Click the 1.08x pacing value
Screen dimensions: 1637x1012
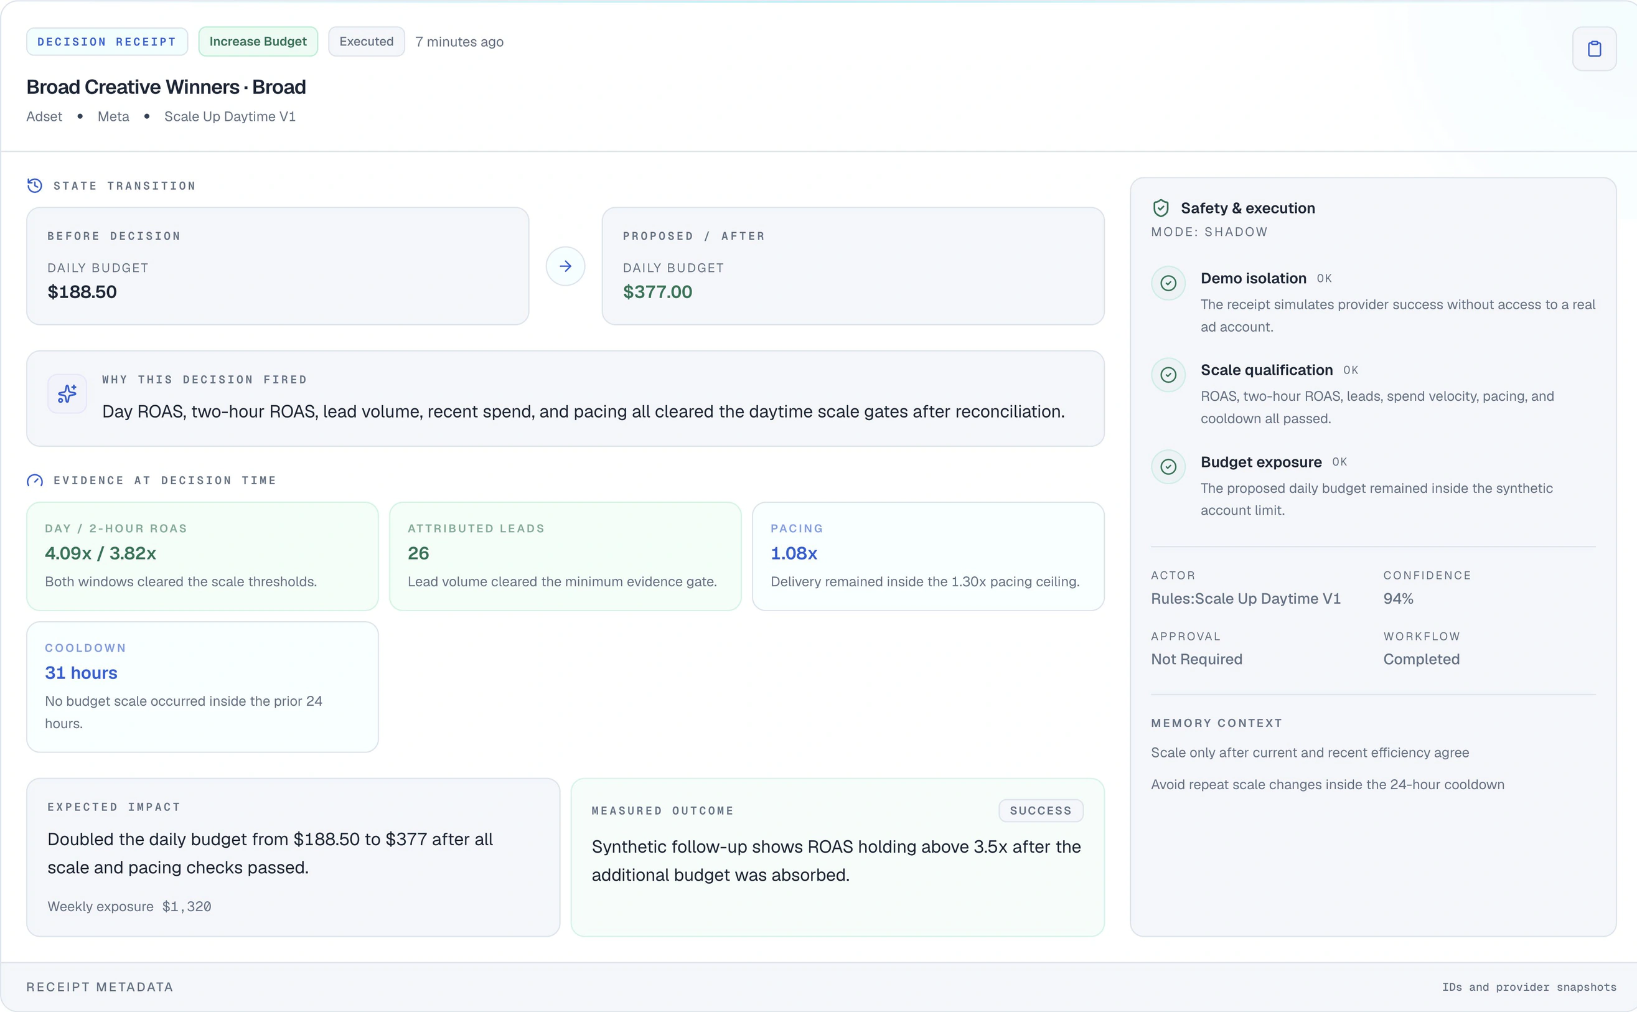click(x=794, y=553)
